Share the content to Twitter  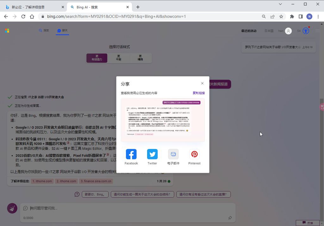(152, 154)
